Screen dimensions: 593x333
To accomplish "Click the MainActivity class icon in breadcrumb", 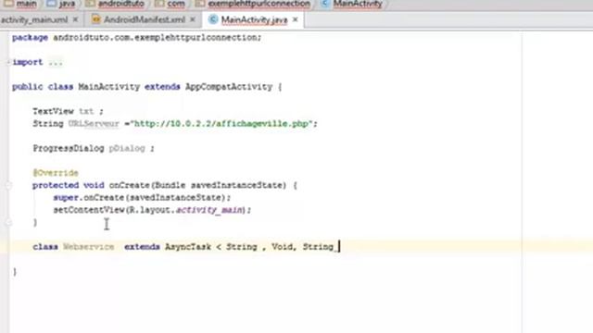I will tap(324, 4).
